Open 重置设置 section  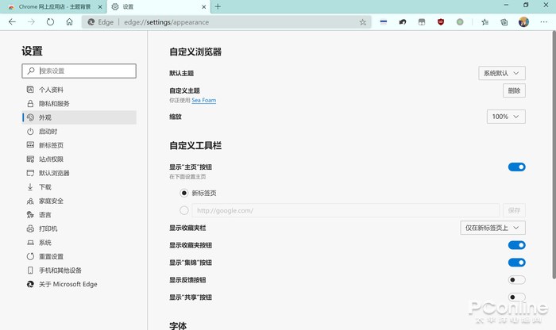[x=79, y=256]
